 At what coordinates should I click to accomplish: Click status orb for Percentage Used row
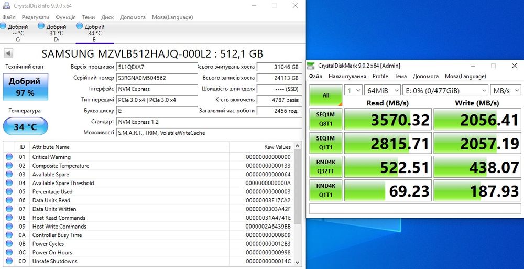pos(9,191)
